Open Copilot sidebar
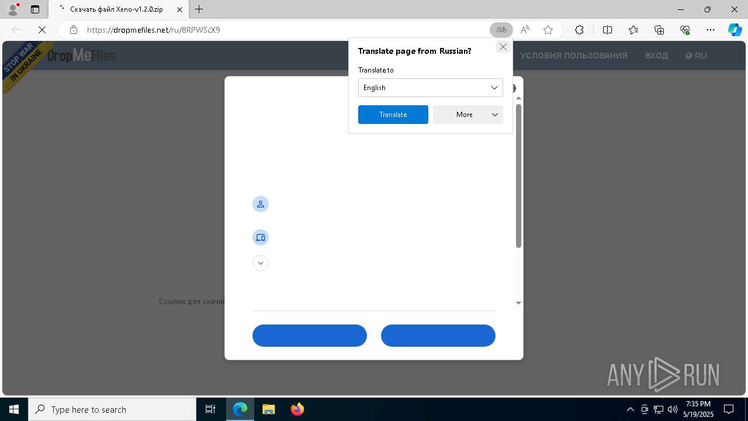The width and height of the screenshot is (748, 421). pyautogui.click(x=735, y=30)
